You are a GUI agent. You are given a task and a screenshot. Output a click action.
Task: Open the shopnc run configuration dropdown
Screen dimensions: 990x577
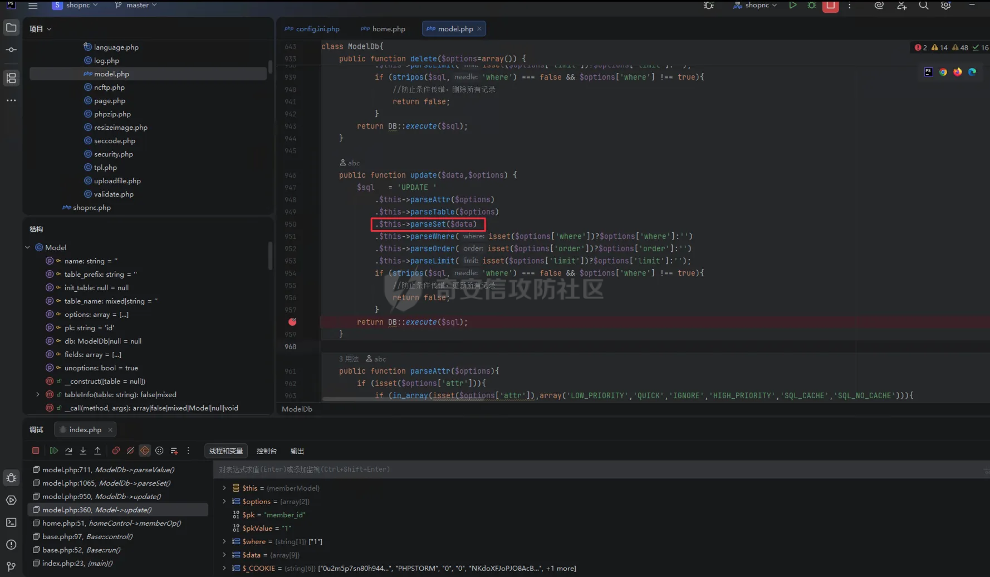(x=756, y=6)
